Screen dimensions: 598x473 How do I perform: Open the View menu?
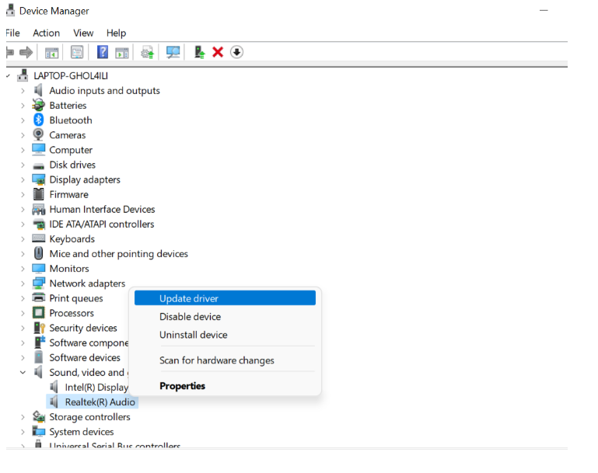(83, 33)
